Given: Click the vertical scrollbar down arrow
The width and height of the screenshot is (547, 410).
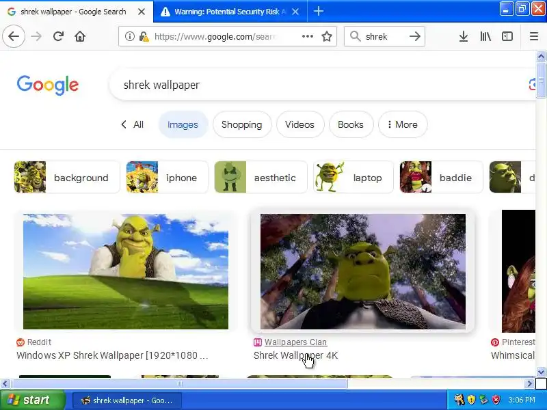Looking at the screenshot, I should pyautogui.click(x=541, y=372).
